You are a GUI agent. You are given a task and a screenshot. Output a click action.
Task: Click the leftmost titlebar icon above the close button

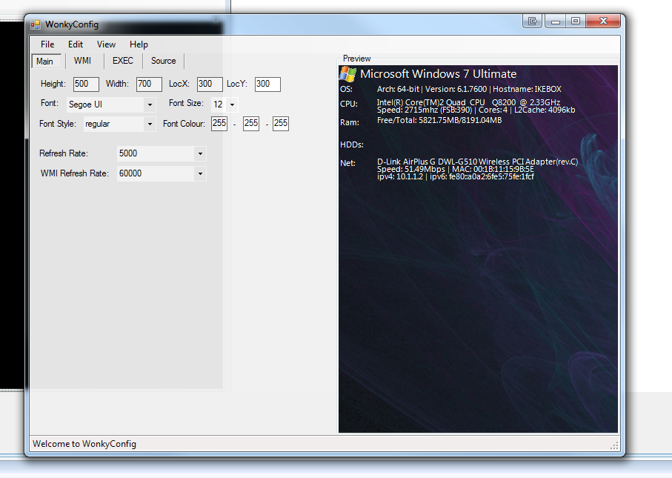tap(532, 21)
